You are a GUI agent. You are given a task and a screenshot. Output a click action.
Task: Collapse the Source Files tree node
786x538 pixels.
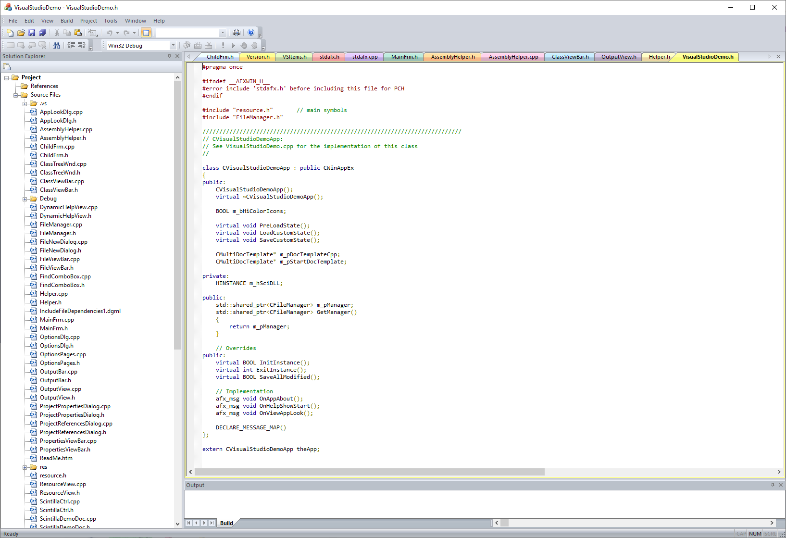coord(16,95)
